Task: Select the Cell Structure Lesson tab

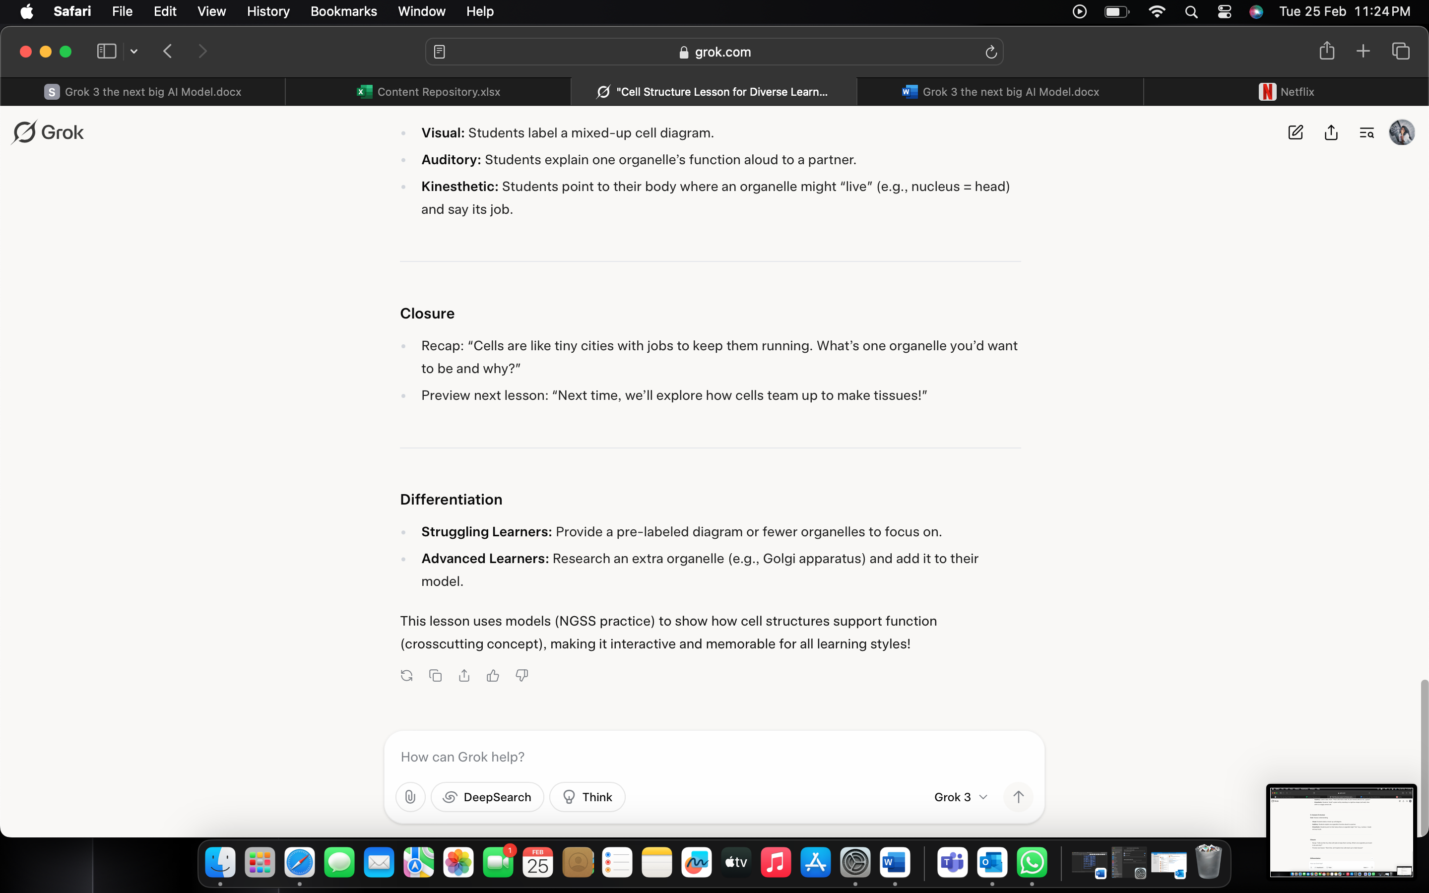Action: (714, 92)
